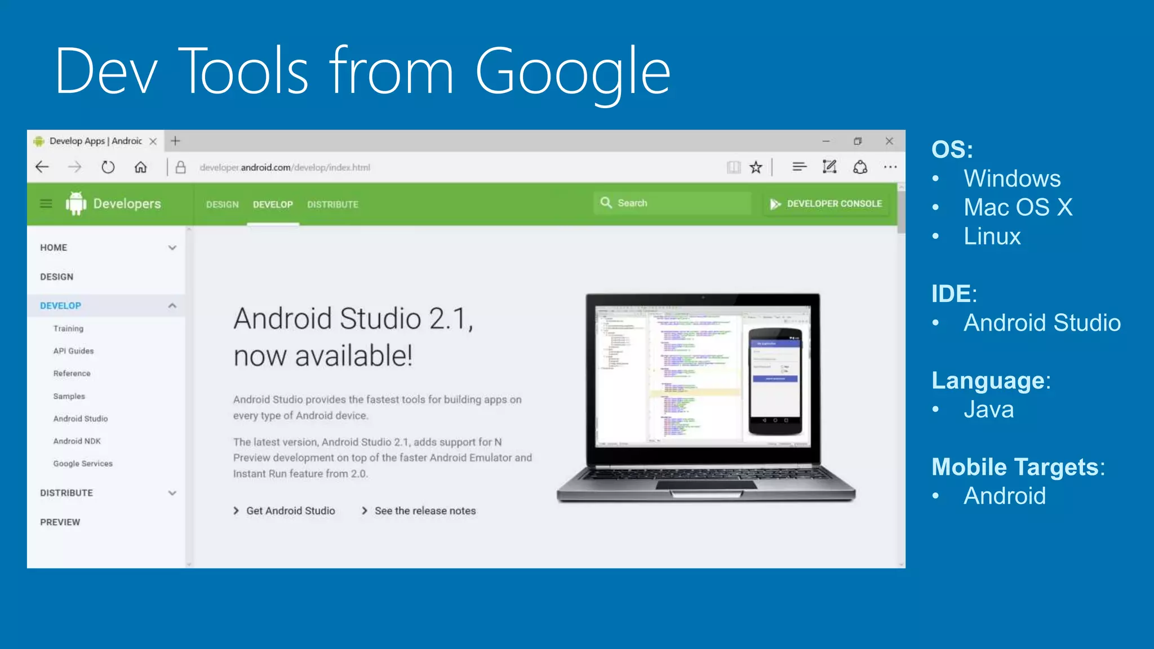Click the page vertical scrollbar thumb
1154x649 pixels.
(x=901, y=212)
